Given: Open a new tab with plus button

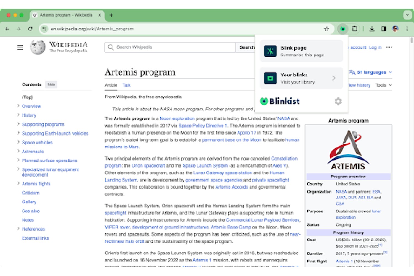Looking at the screenshot, I should [x=111, y=15].
